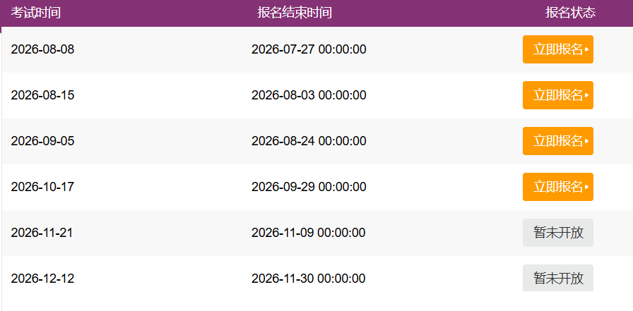
Task: Click deadline 2026-11-30 00:00:00 cell
Action: tap(309, 279)
